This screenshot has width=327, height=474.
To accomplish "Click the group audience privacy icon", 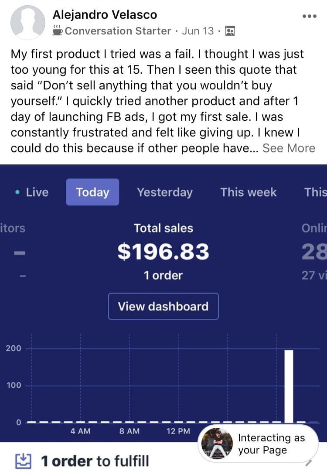I will click(229, 31).
